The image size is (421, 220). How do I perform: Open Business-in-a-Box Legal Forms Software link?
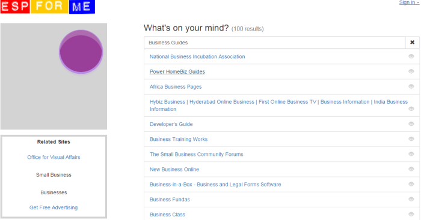coord(215,185)
